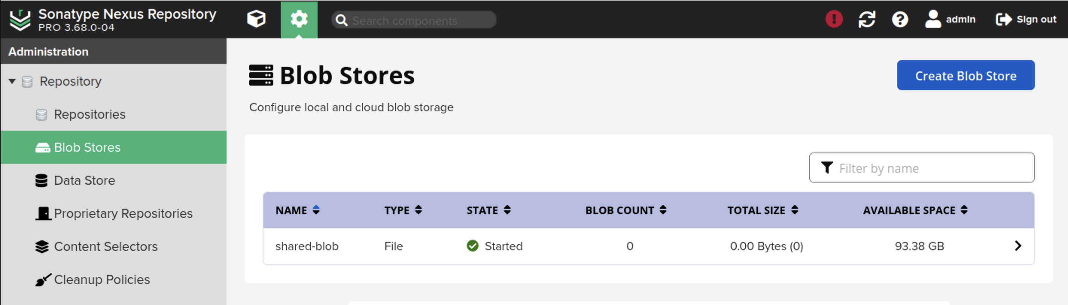1068x305 pixels.
Task: Select the Administration gear icon
Action: (299, 20)
